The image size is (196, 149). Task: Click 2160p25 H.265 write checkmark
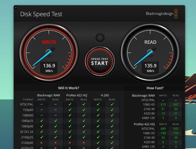[x=98, y=137]
